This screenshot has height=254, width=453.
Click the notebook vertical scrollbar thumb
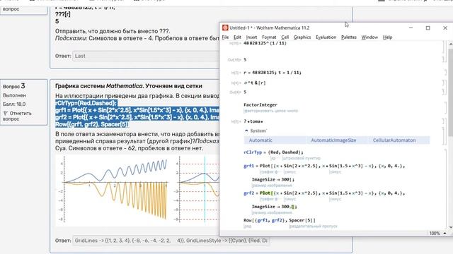tap(450, 92)
